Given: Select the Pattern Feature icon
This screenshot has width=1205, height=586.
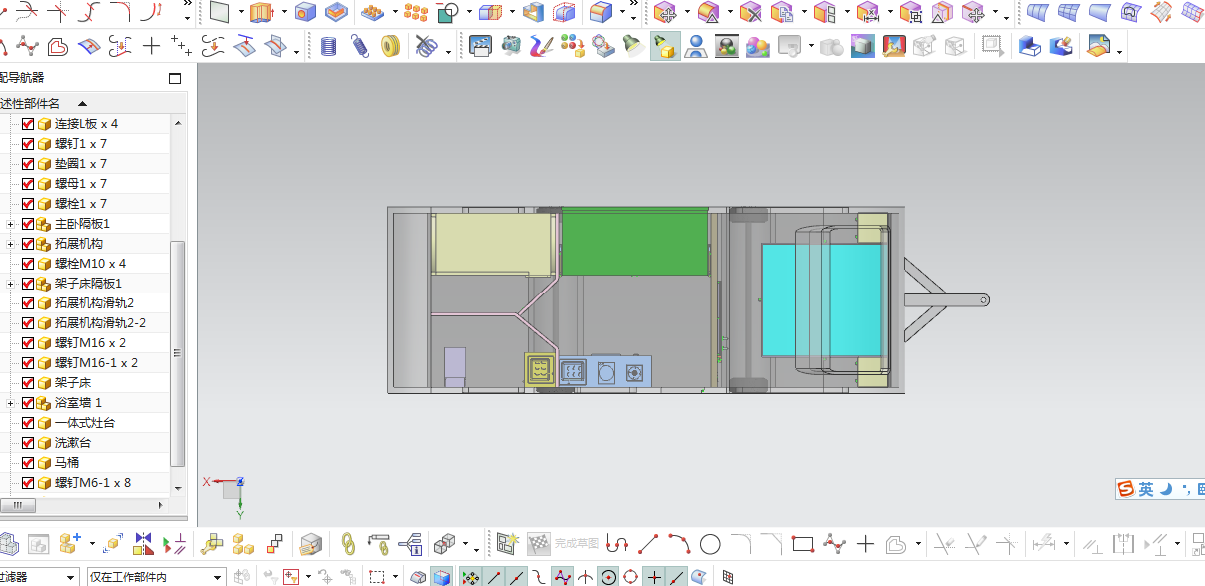Looking at the screenshot, I should (372, 12).
